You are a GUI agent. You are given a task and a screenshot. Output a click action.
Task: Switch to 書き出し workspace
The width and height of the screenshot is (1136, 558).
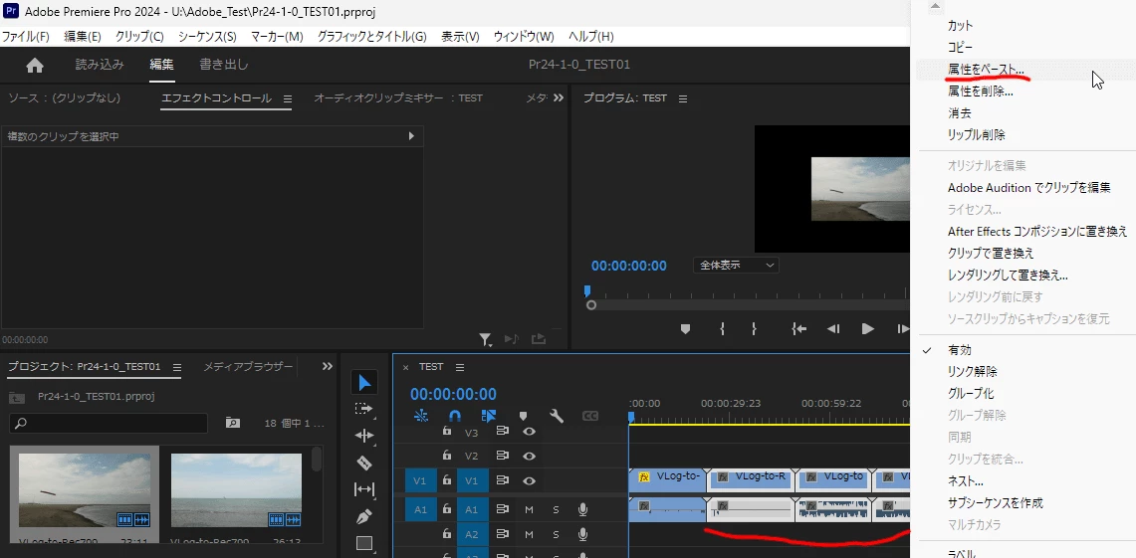224,65
